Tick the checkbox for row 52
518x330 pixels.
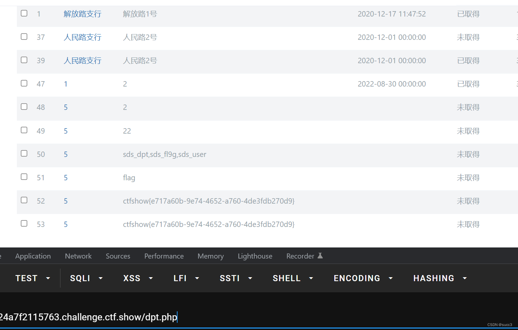tap(24, 200)
